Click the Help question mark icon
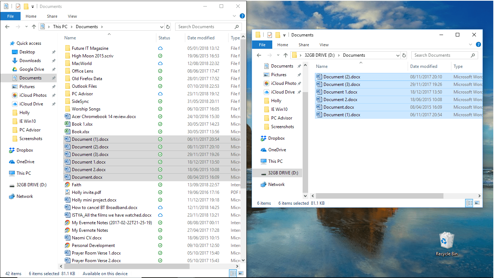Viewport: 494px width, 278px height. pyautogui.click(x=242, y=16)
